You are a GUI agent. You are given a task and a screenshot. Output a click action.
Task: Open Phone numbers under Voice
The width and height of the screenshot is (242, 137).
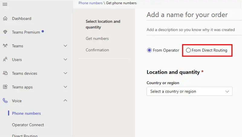[x=26, y=113]
